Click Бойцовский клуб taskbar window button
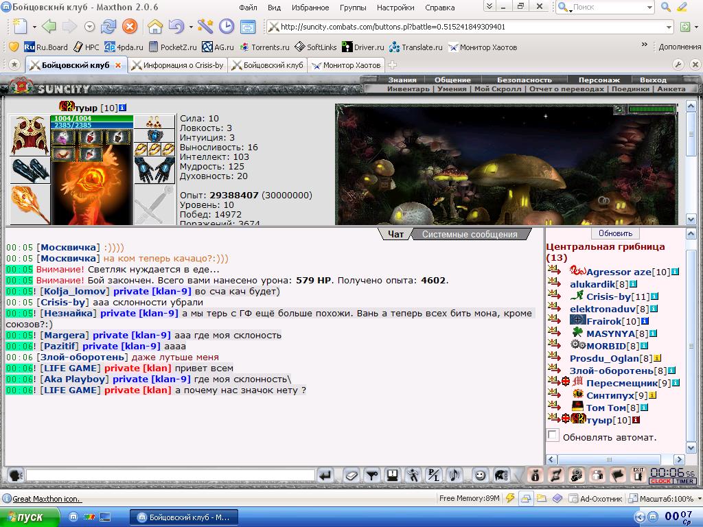Viewport: 703px width, 527px height. pyautogui.click(x=184, y=517)
